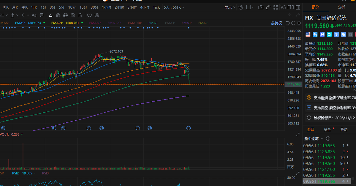
Task: Open the 显示 display dropdown
Action: (x=230, y=7)
